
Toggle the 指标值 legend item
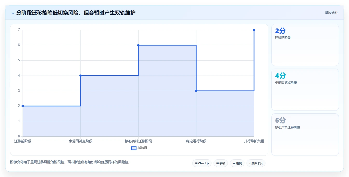tap(139, 148)
